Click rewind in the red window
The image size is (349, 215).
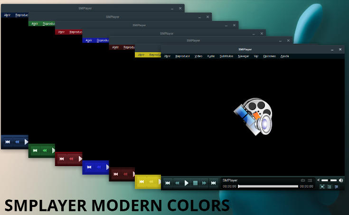click(71, 159)
